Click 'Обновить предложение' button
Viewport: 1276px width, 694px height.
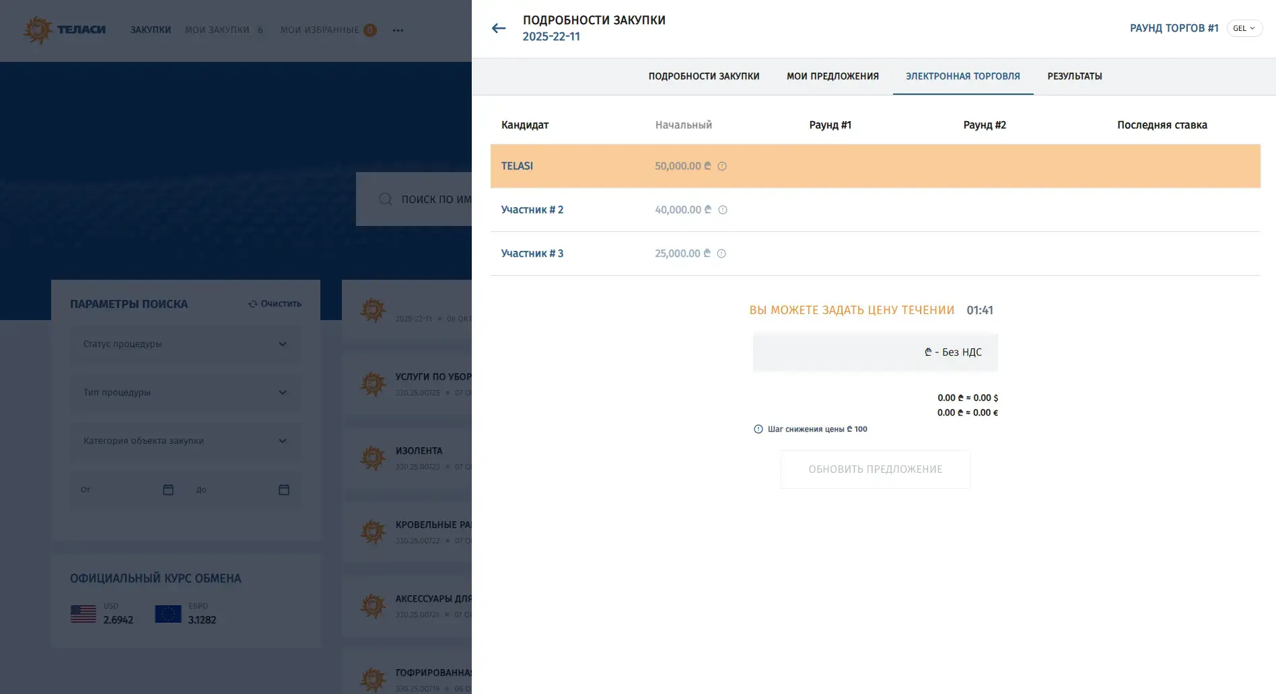(x=875, y=469)
